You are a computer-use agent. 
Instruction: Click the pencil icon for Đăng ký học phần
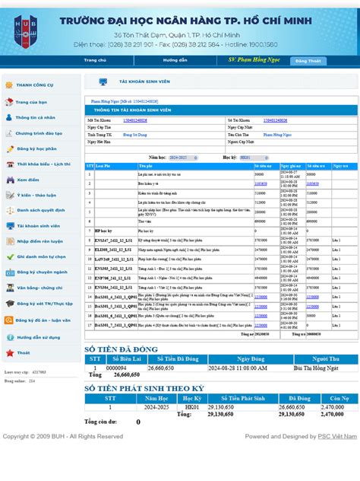coord(10,148)
